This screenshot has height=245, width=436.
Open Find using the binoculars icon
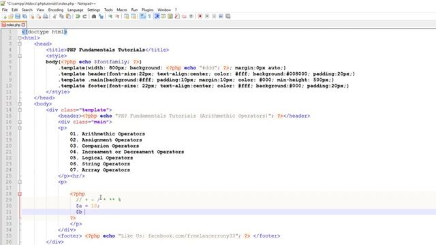[94, 16]
